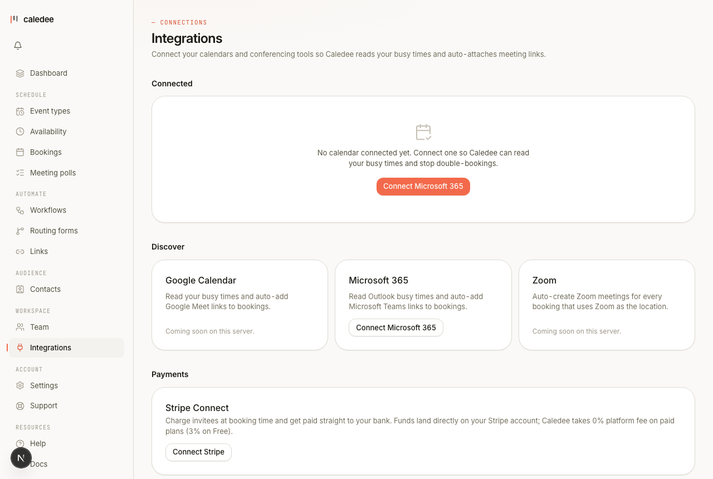Open Support page

coord(66,405)
